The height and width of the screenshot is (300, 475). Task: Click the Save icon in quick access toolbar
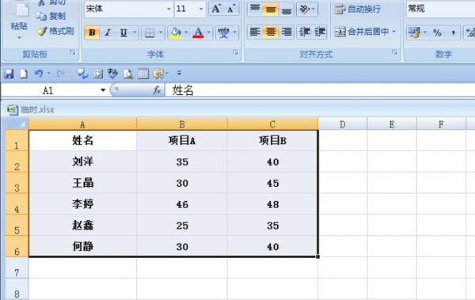click(9, 74)
